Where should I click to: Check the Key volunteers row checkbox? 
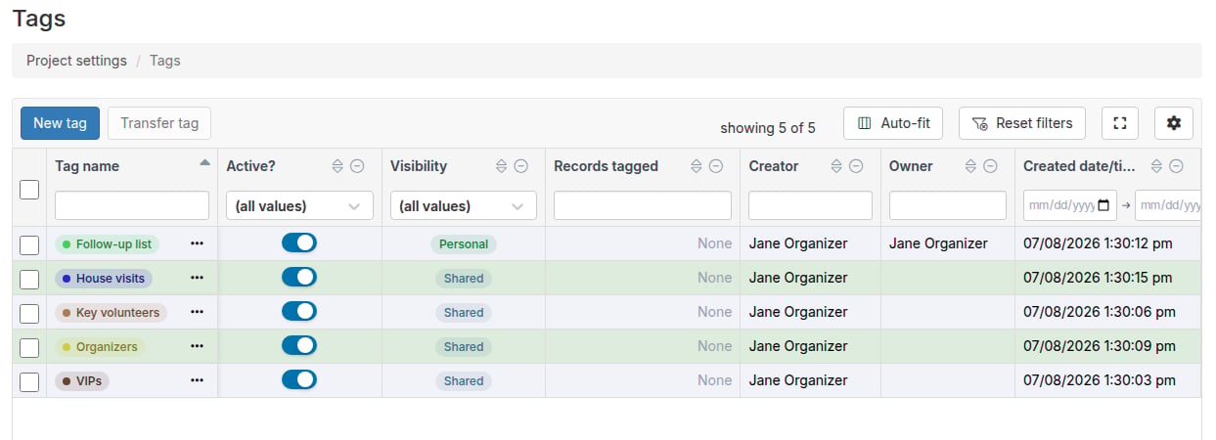(29, 313)
